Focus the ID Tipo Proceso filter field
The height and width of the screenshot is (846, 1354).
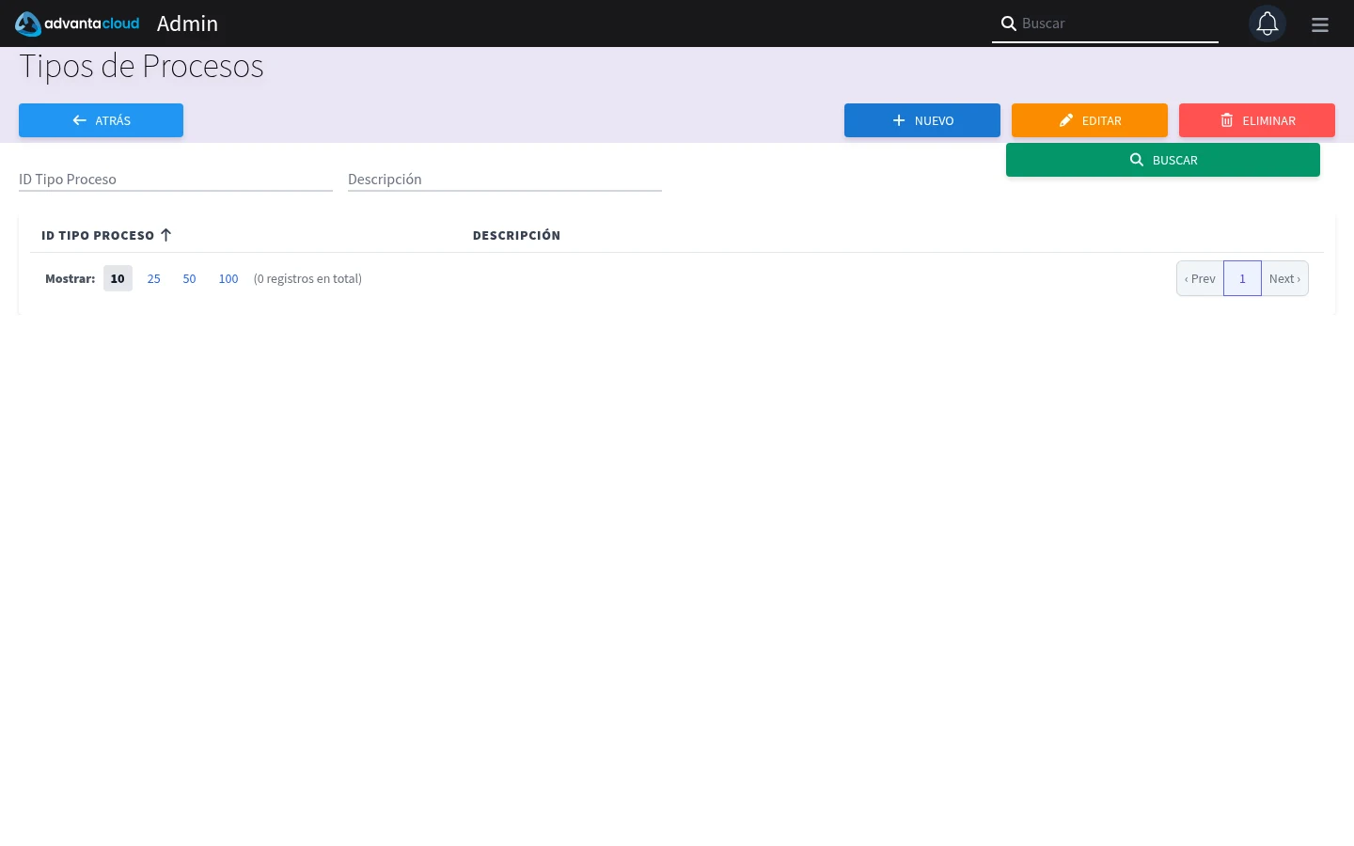(x=176, y=179)
